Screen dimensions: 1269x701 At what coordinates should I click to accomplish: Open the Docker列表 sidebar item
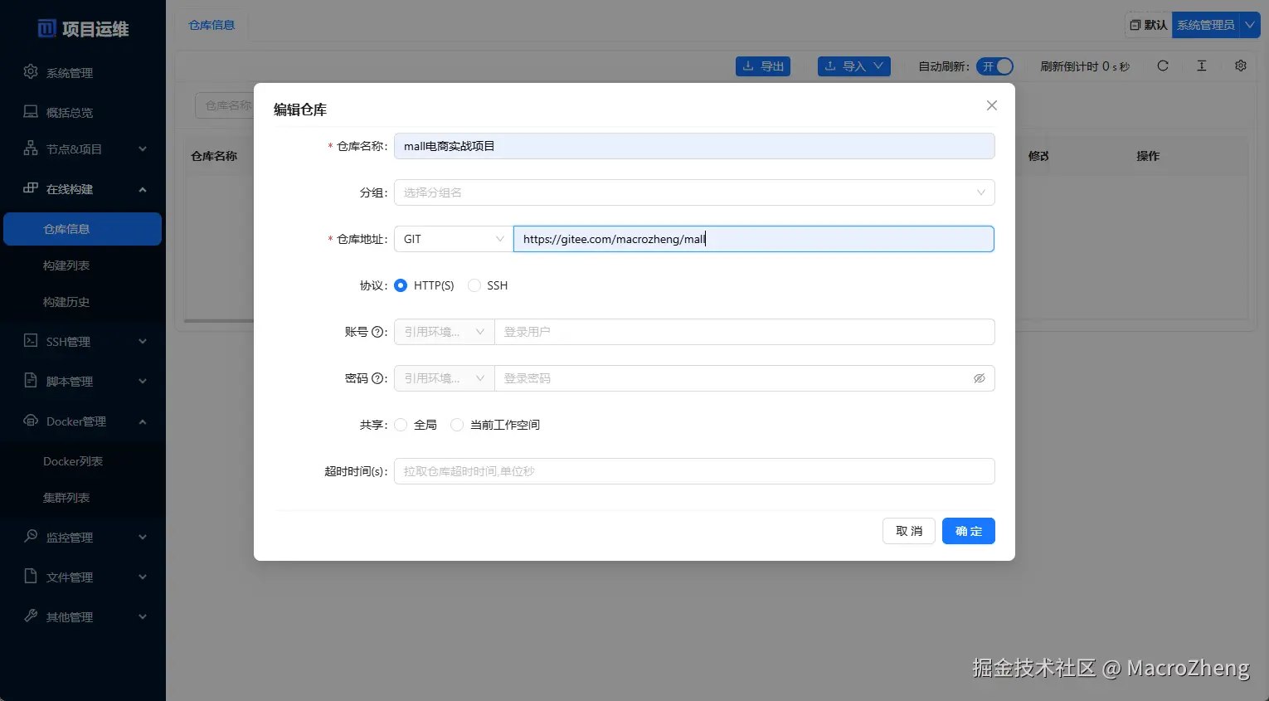[x=82, y=461]
